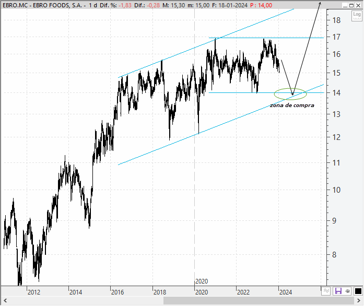Click the red 'P: 14,00' price text
This screenshot has height=306, width=364.
tap(261, 5)
